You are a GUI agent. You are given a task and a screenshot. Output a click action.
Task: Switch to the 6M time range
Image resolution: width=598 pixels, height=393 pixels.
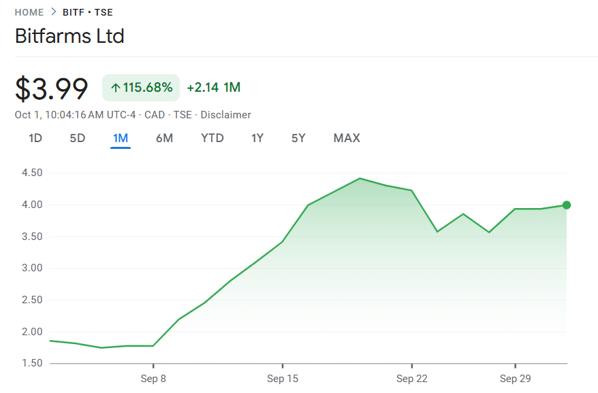click(x=164, y=138)
